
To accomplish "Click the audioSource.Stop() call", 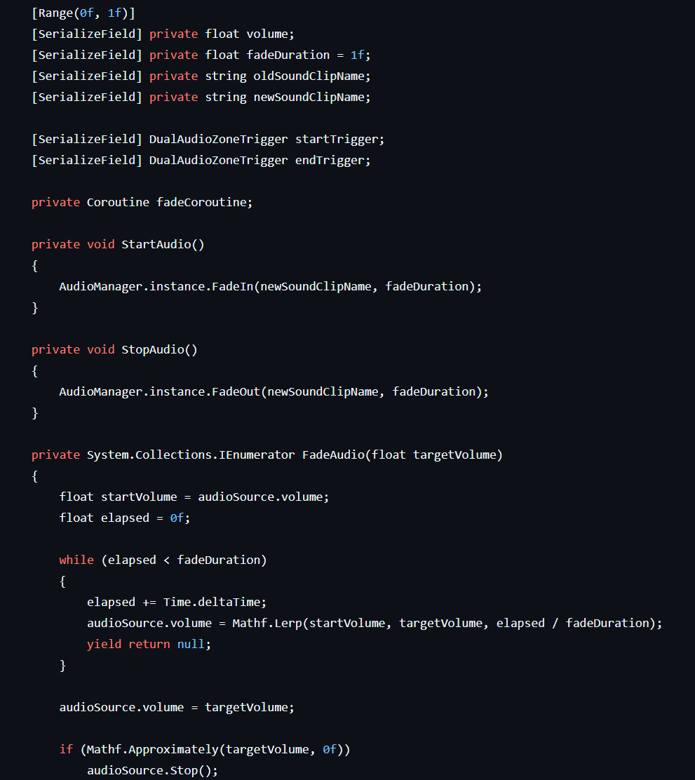I will coord(152,770).
